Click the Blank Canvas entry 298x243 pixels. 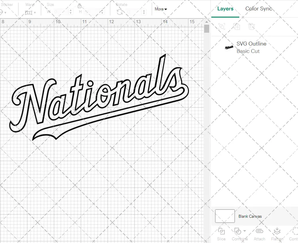pos(250,216)
